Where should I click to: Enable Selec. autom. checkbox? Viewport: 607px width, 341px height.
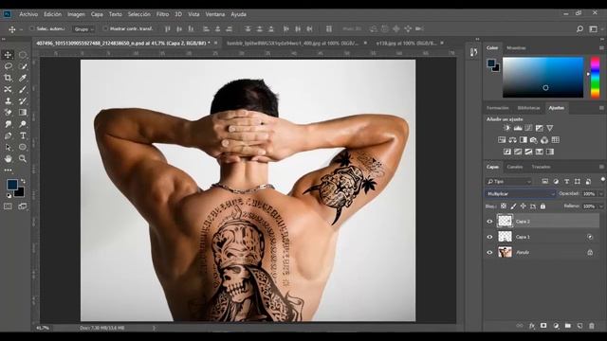31,28
